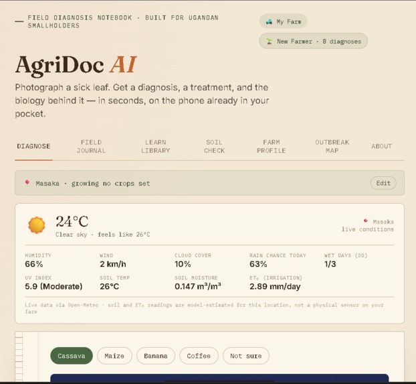Select the Coffee crop chip

199,356
